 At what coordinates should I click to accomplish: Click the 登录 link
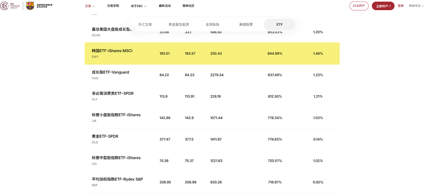[x=401, y=6]
